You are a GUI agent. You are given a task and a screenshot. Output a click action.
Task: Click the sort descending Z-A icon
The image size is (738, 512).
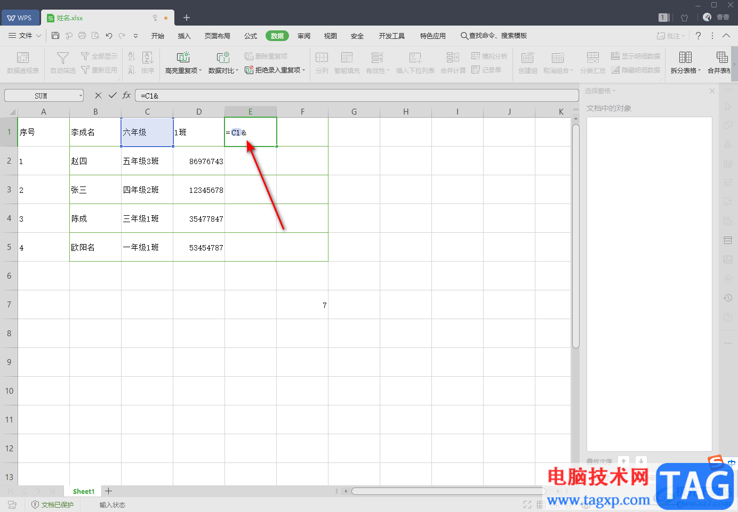coord(132,70)
